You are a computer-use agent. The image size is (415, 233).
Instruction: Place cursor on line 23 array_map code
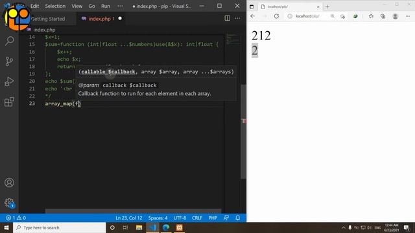click(x=63, y=104)
